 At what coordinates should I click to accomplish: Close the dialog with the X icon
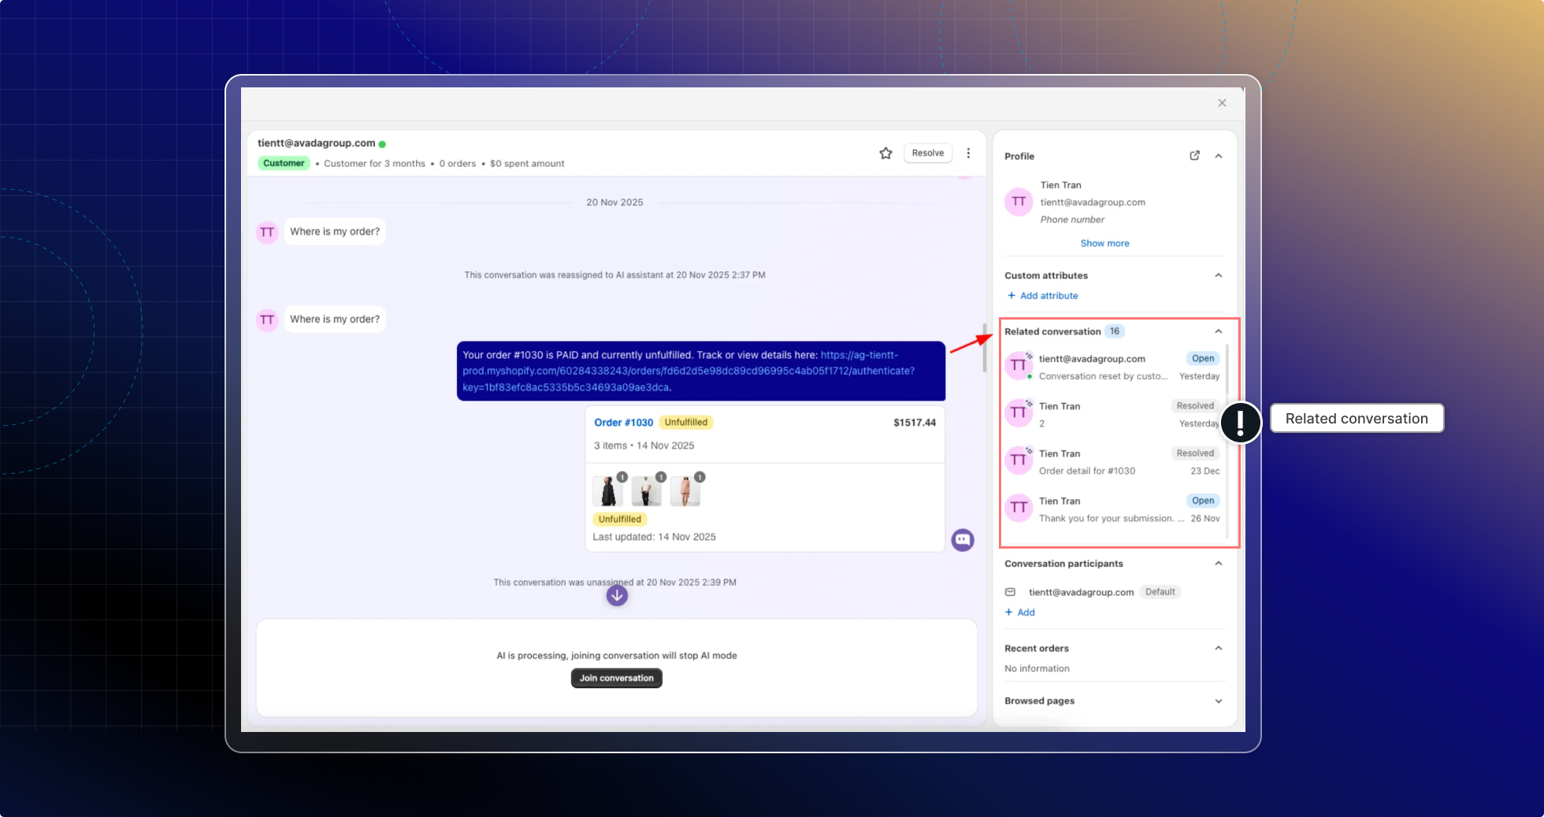point(1222,103)
